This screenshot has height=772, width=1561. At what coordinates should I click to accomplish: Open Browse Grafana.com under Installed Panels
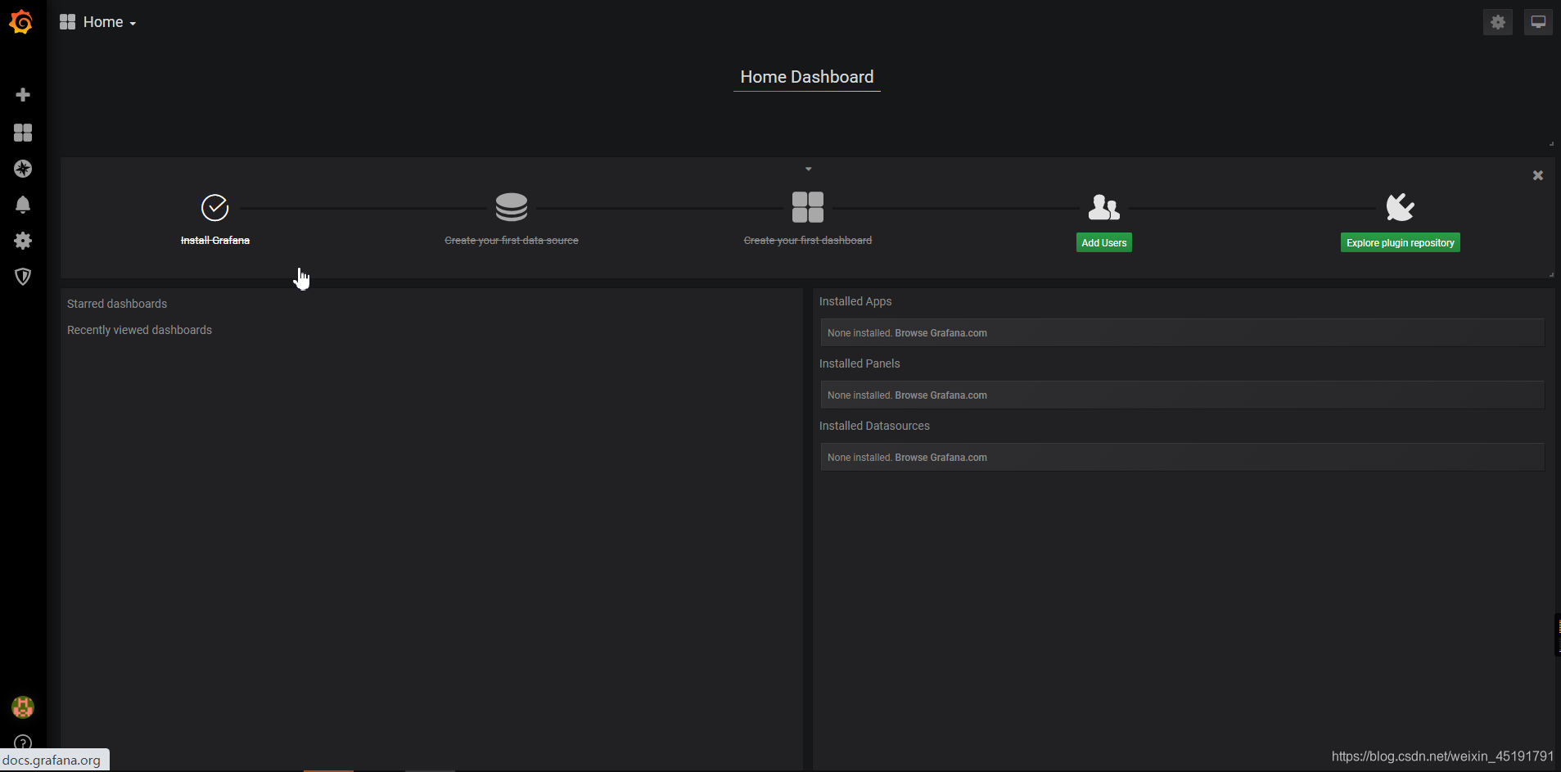coord(941,395)
